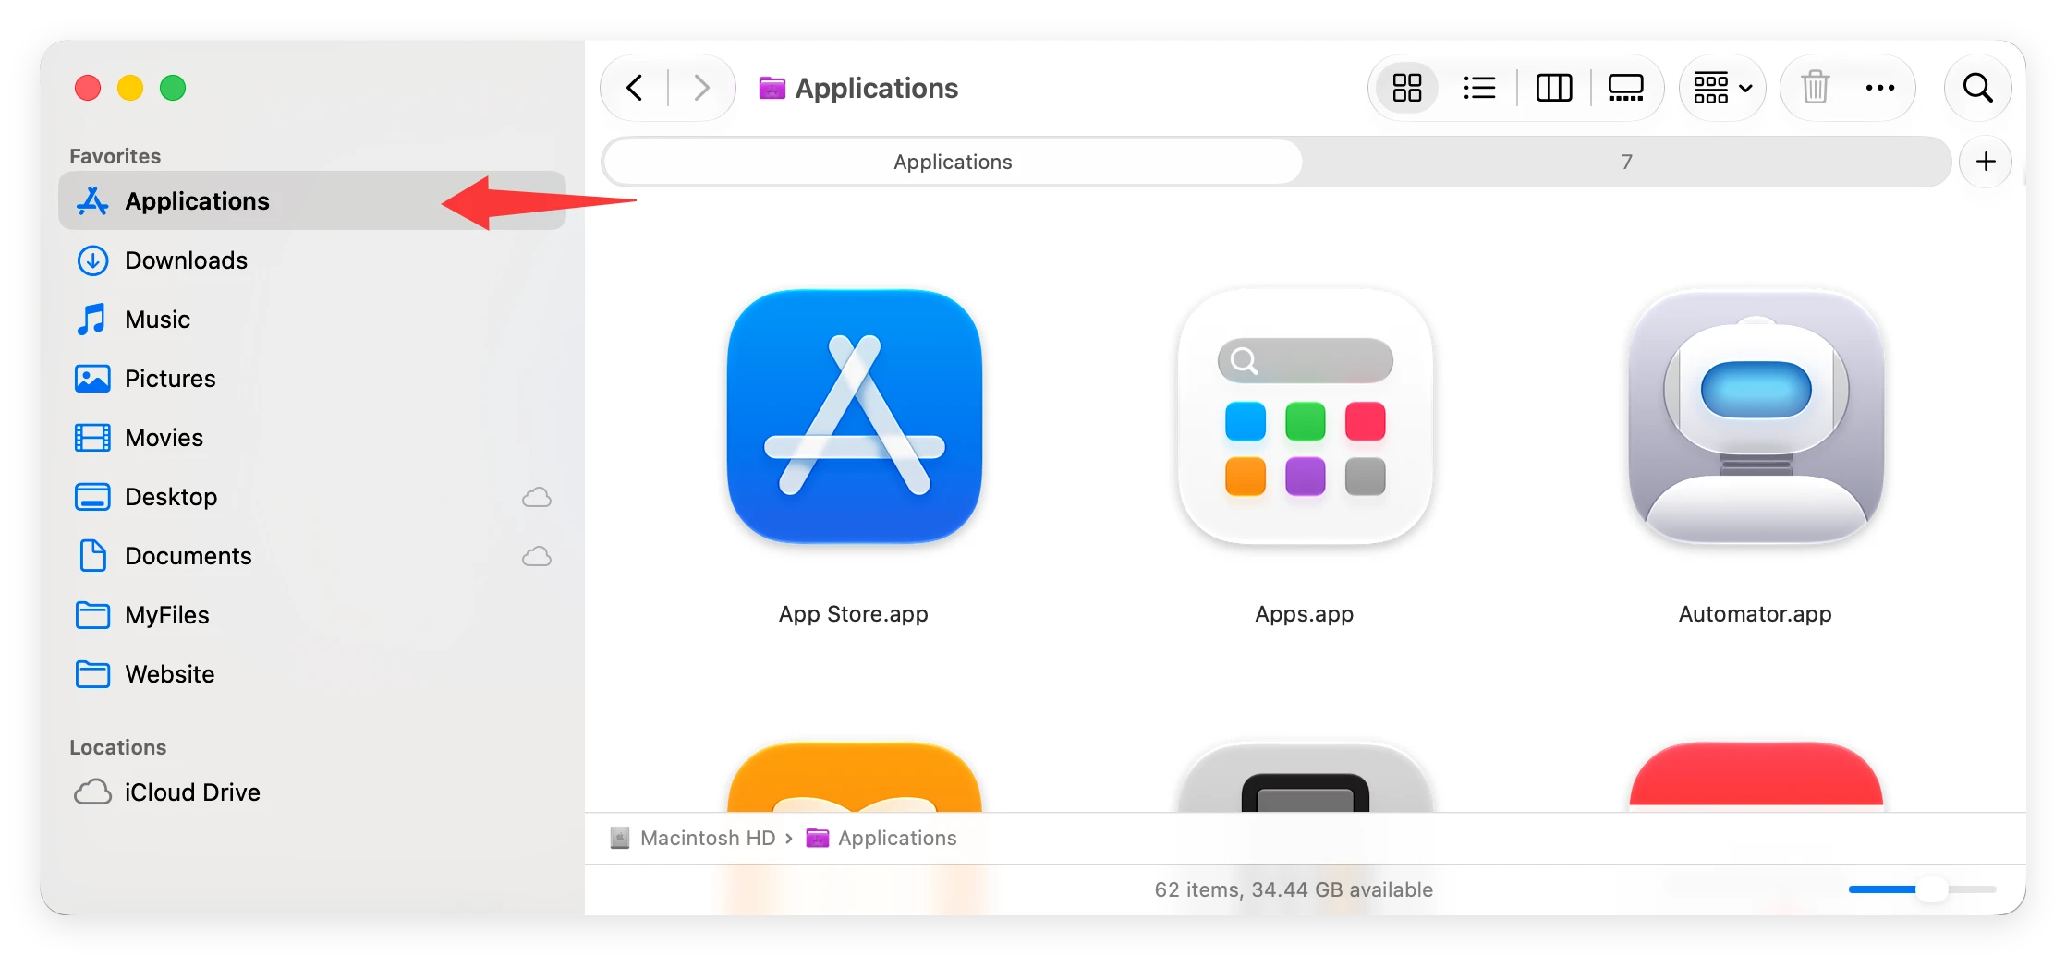Open Pictures in the sidebar
Image resolution: width=2066 pixels, height=955 pixels.
pyautogui.click(x=312, y=379)
